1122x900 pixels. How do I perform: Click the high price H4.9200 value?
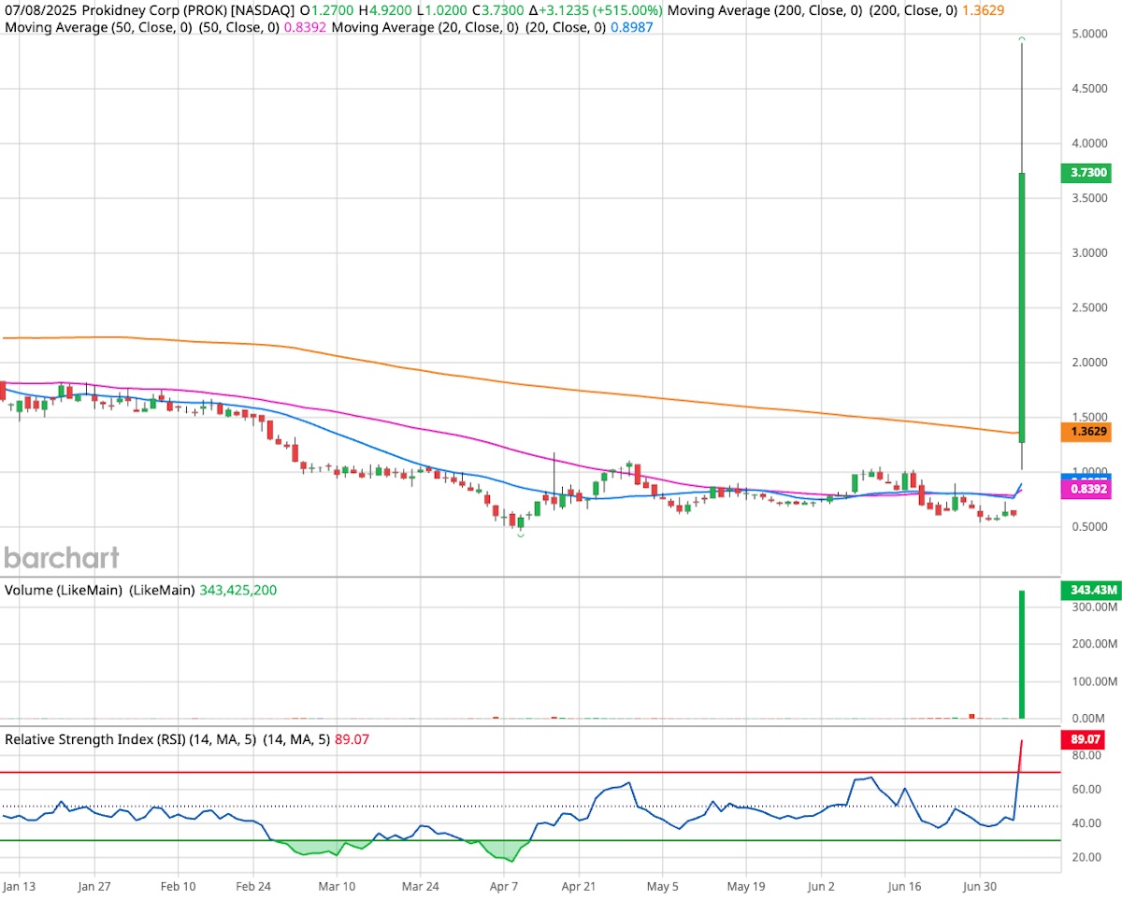coord(386,10)
